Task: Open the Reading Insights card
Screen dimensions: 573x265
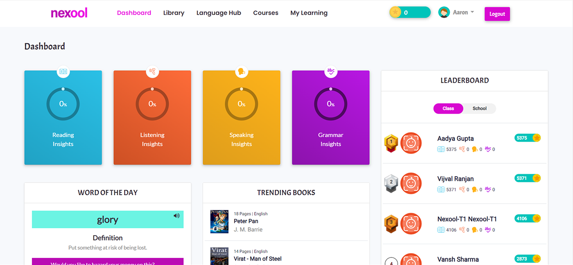Action: pos(63,118)
